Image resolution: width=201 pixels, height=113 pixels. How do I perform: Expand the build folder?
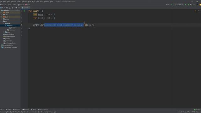pyautogui.click(x=2, y=17)
